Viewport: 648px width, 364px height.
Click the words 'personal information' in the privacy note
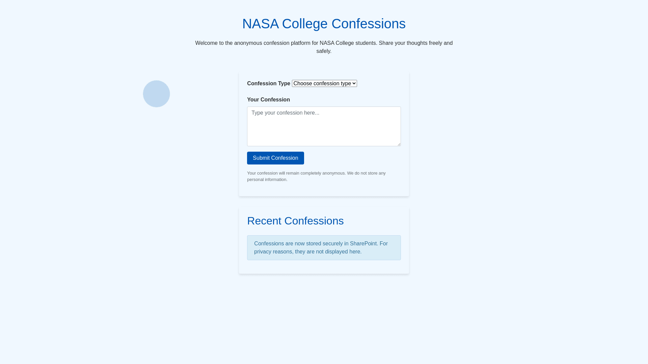267,180
